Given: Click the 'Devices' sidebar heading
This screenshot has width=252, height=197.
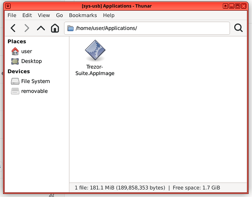Looking at the screenshot, I should click(19, 71).
